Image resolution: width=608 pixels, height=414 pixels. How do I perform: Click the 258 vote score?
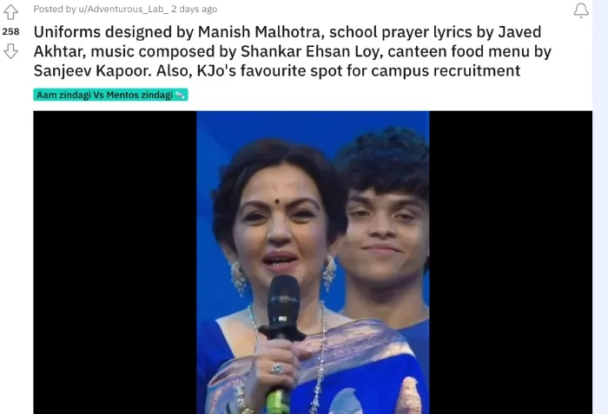pos(10,31)
